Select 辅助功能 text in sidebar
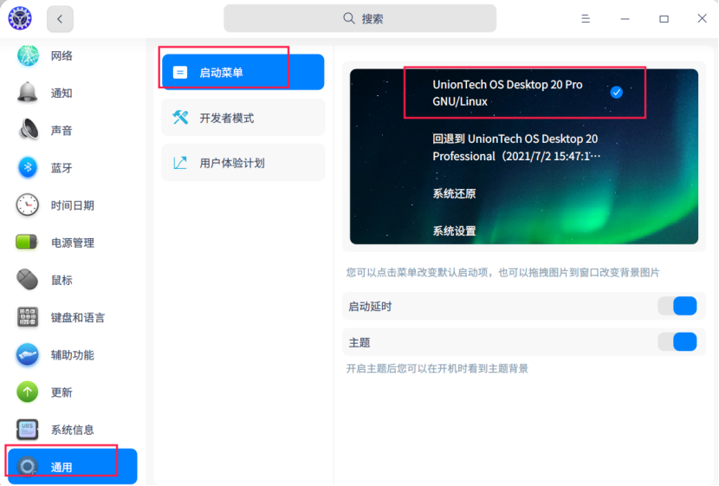This screenshot has width=719, height=486. click(x=73, y=355)
